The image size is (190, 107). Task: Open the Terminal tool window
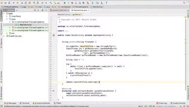pyautogui.click(x=24, y=103)
